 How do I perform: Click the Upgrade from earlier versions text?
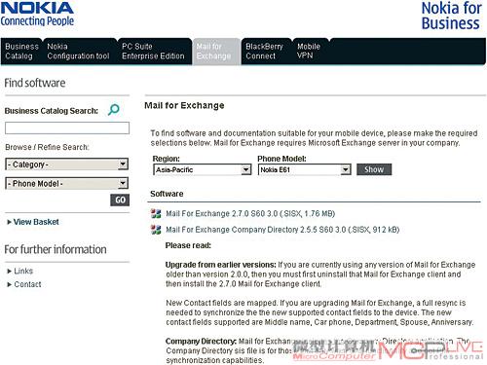pyautogui.click(x=221, y=265)
